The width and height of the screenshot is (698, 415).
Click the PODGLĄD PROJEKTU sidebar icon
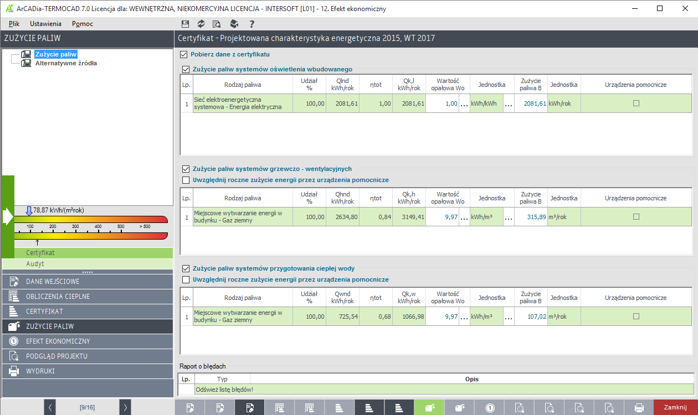[15, 356]
